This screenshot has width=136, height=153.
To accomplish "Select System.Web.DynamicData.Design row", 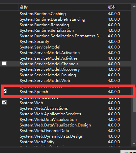I will click(x=66, y=136).
